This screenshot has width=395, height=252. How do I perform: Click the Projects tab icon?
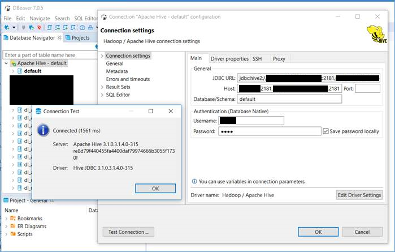click(x=68, y=38)
